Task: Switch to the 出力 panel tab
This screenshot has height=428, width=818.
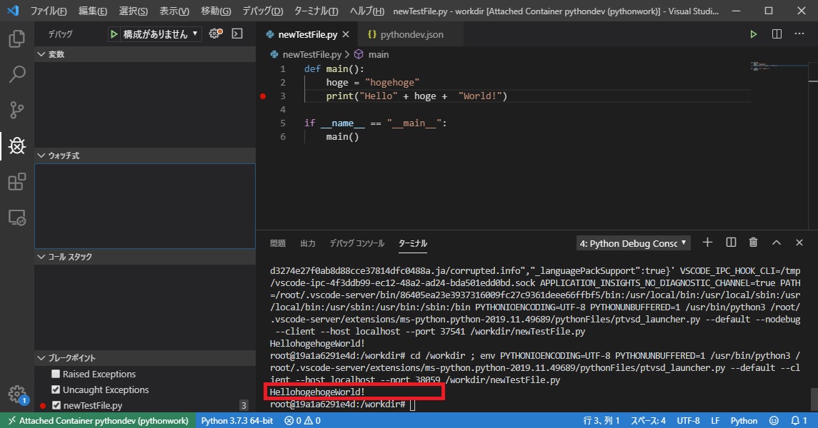Action: pos(308,243)
